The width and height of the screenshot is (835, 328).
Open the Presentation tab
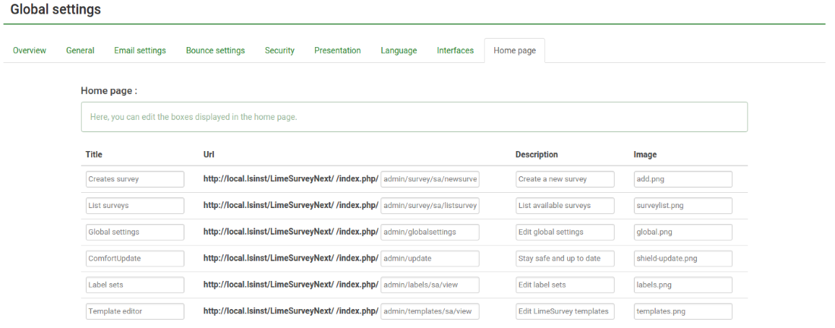338,51
